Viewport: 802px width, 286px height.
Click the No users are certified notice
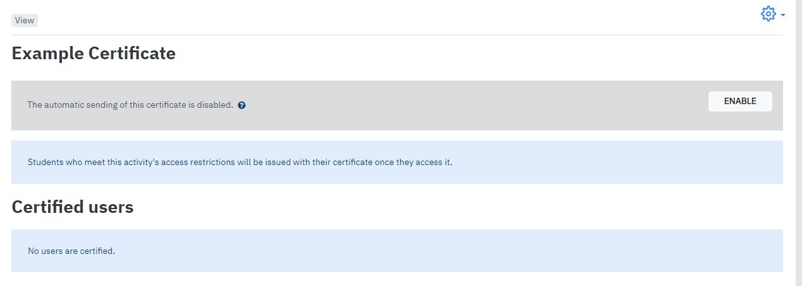[x=397, y=251]
